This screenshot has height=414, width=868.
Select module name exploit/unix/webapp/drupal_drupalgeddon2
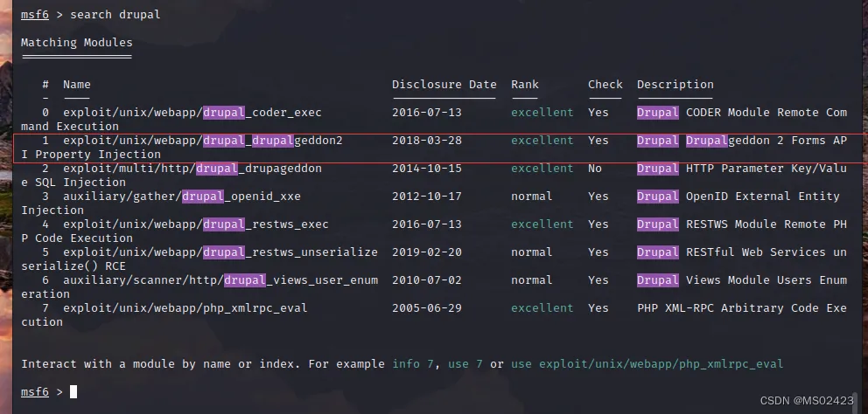(x=203, y=141)
